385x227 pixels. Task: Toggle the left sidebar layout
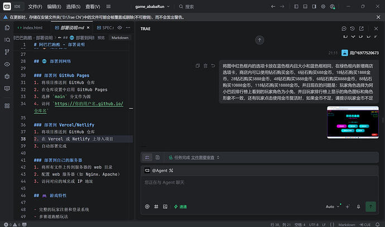[x=296, y=7]
